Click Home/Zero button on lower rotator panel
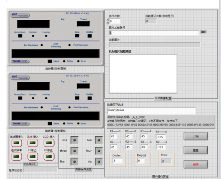The height and width of the screenshot is (179, 221). tap(20, 98)
